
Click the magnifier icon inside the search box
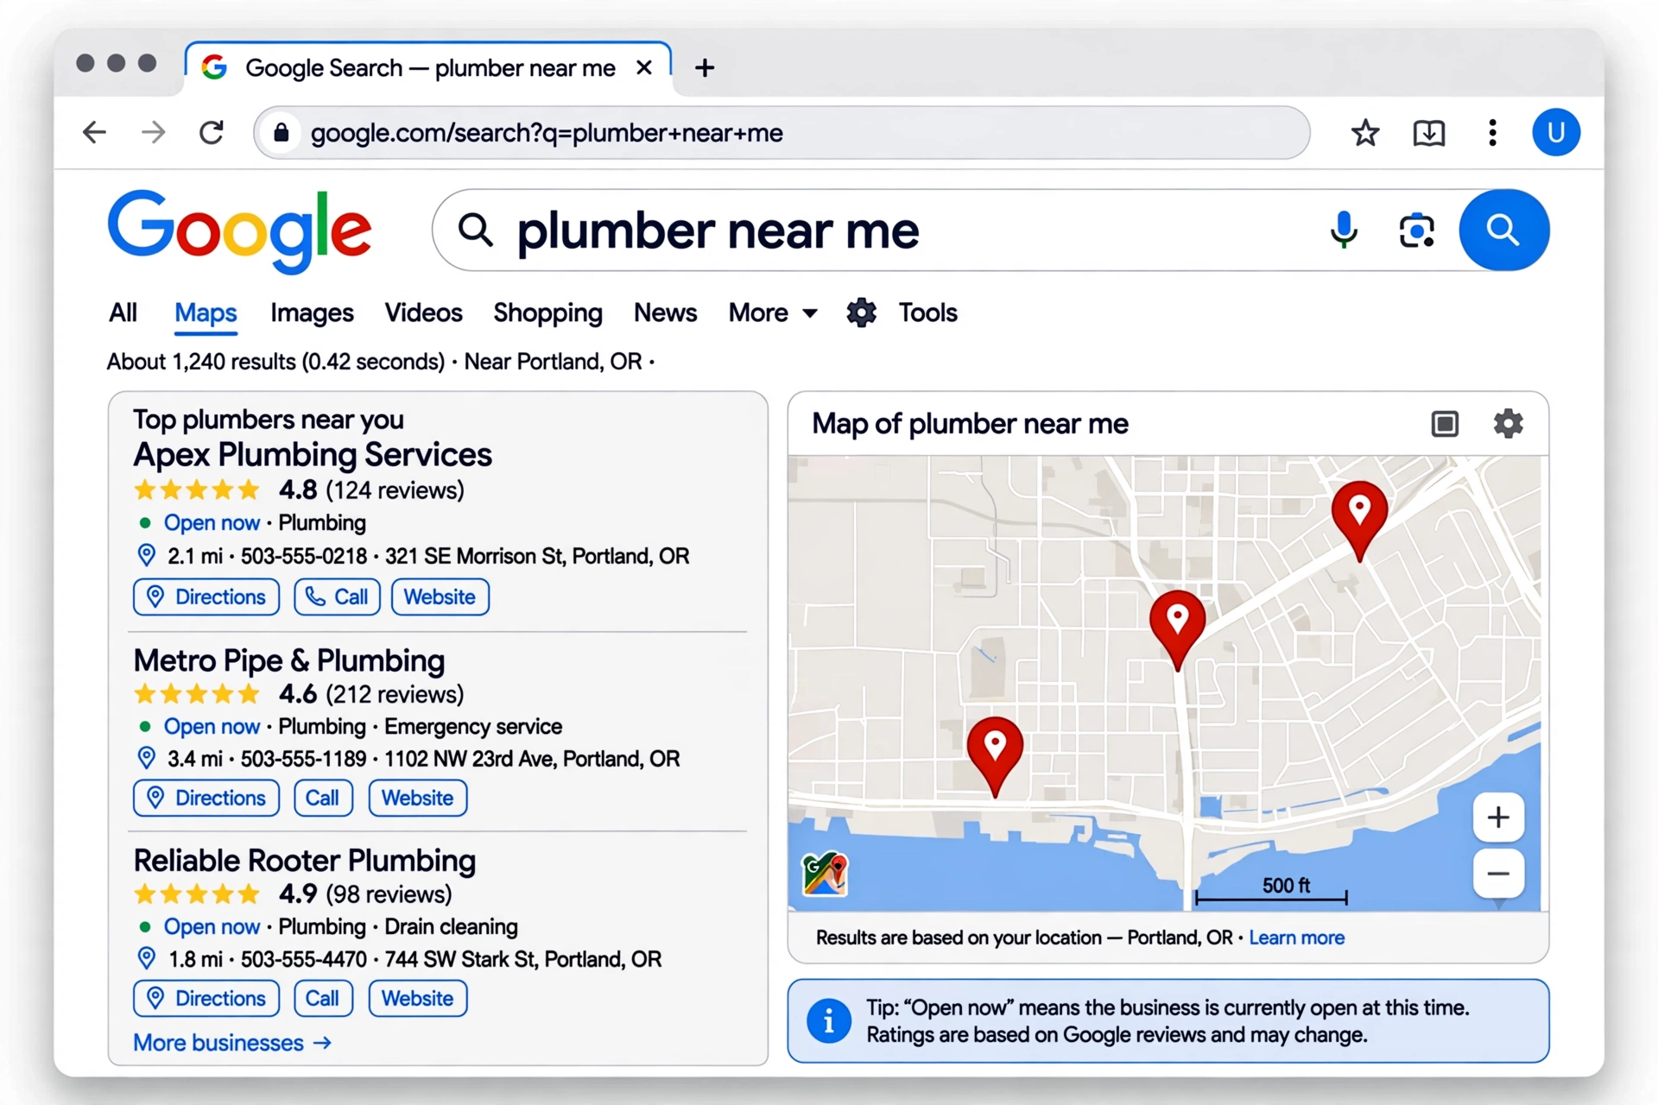pyautogui.click(x=476, y=230)
